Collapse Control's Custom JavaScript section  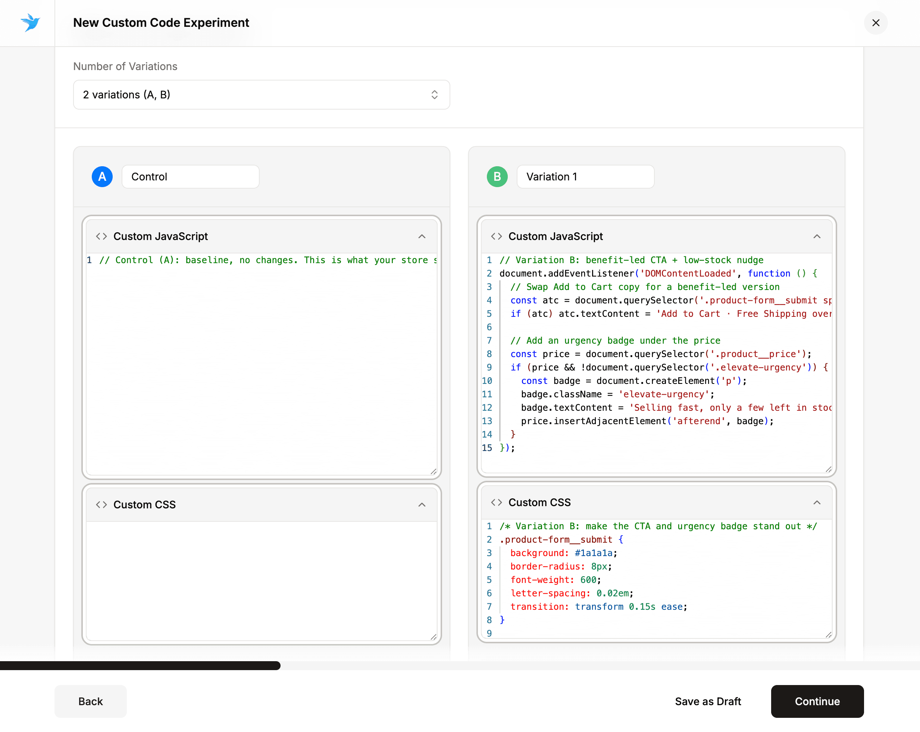tap(422, 236)
